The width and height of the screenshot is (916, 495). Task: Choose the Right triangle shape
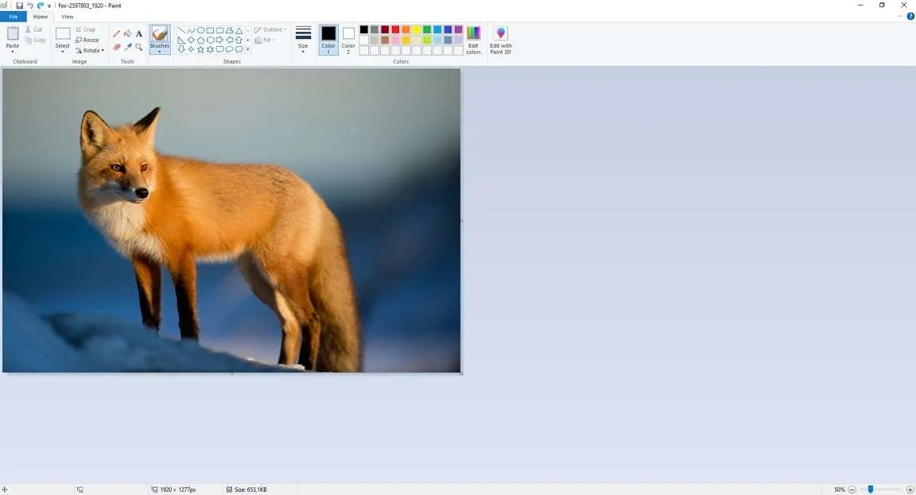tap(181, 41)
